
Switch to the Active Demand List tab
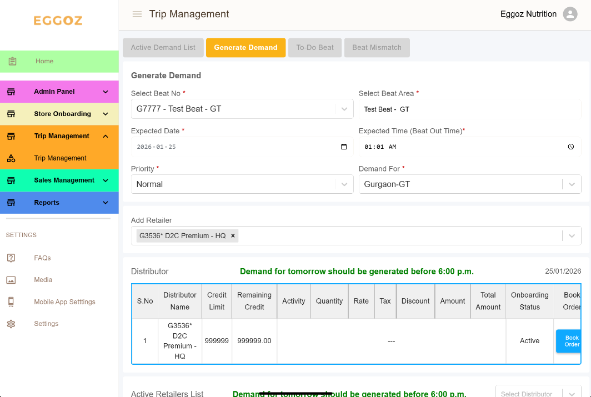click(x=163, y=48)
